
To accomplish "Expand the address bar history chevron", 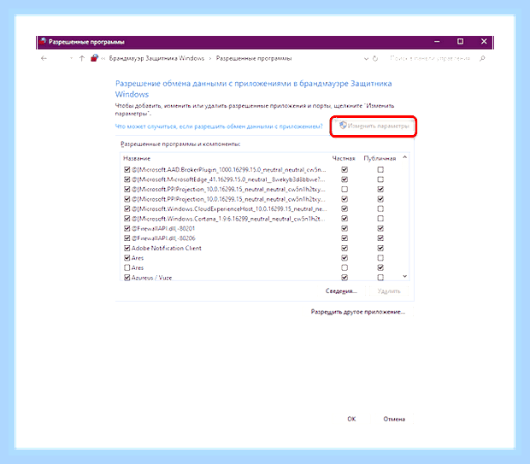I will pyautogui.click(x=366, y=59).
